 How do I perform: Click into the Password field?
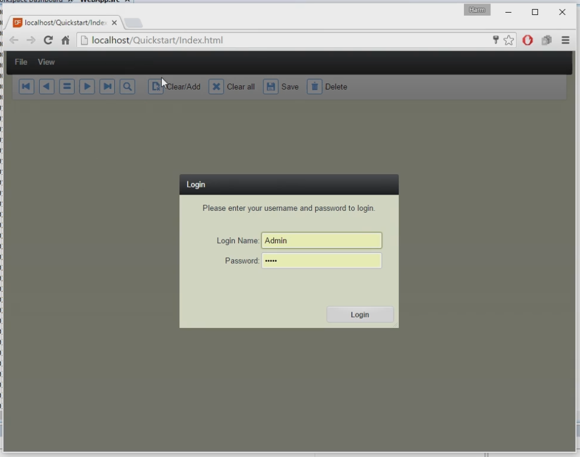point(321,261)
